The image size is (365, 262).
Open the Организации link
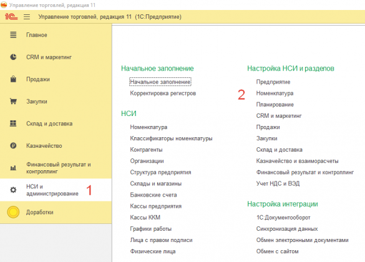(x=147, y=161)
